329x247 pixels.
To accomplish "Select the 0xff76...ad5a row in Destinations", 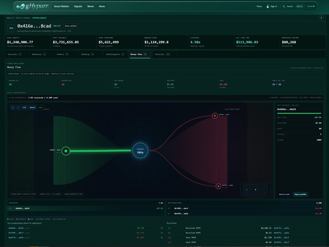I will coord(245,214).
